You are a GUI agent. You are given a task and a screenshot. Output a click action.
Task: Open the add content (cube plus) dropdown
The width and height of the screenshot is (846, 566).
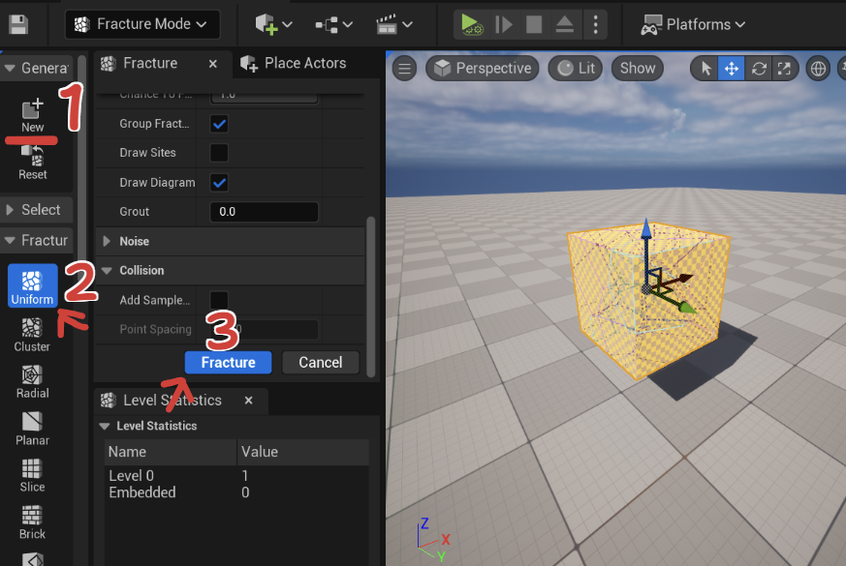(273, 24)
